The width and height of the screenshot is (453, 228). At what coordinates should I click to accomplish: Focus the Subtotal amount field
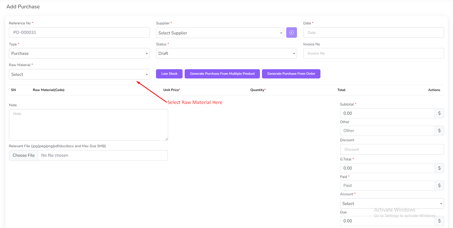pyautogui.click(x=387, y=113)
